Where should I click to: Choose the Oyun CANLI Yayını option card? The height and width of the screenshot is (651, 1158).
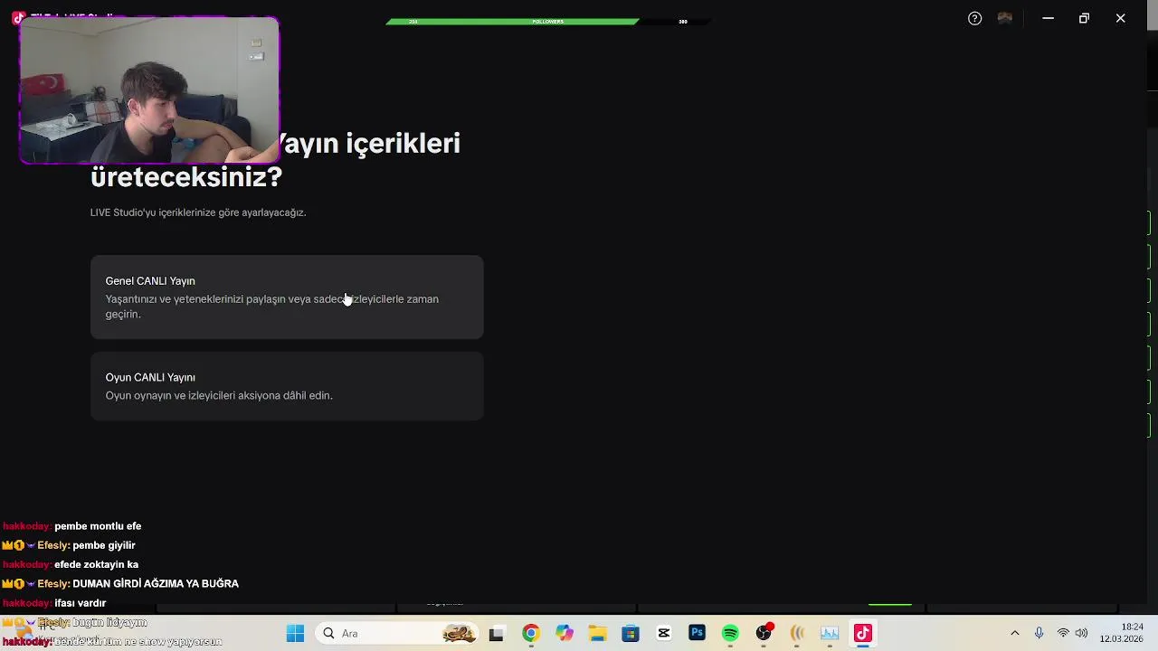coord(287,386)
